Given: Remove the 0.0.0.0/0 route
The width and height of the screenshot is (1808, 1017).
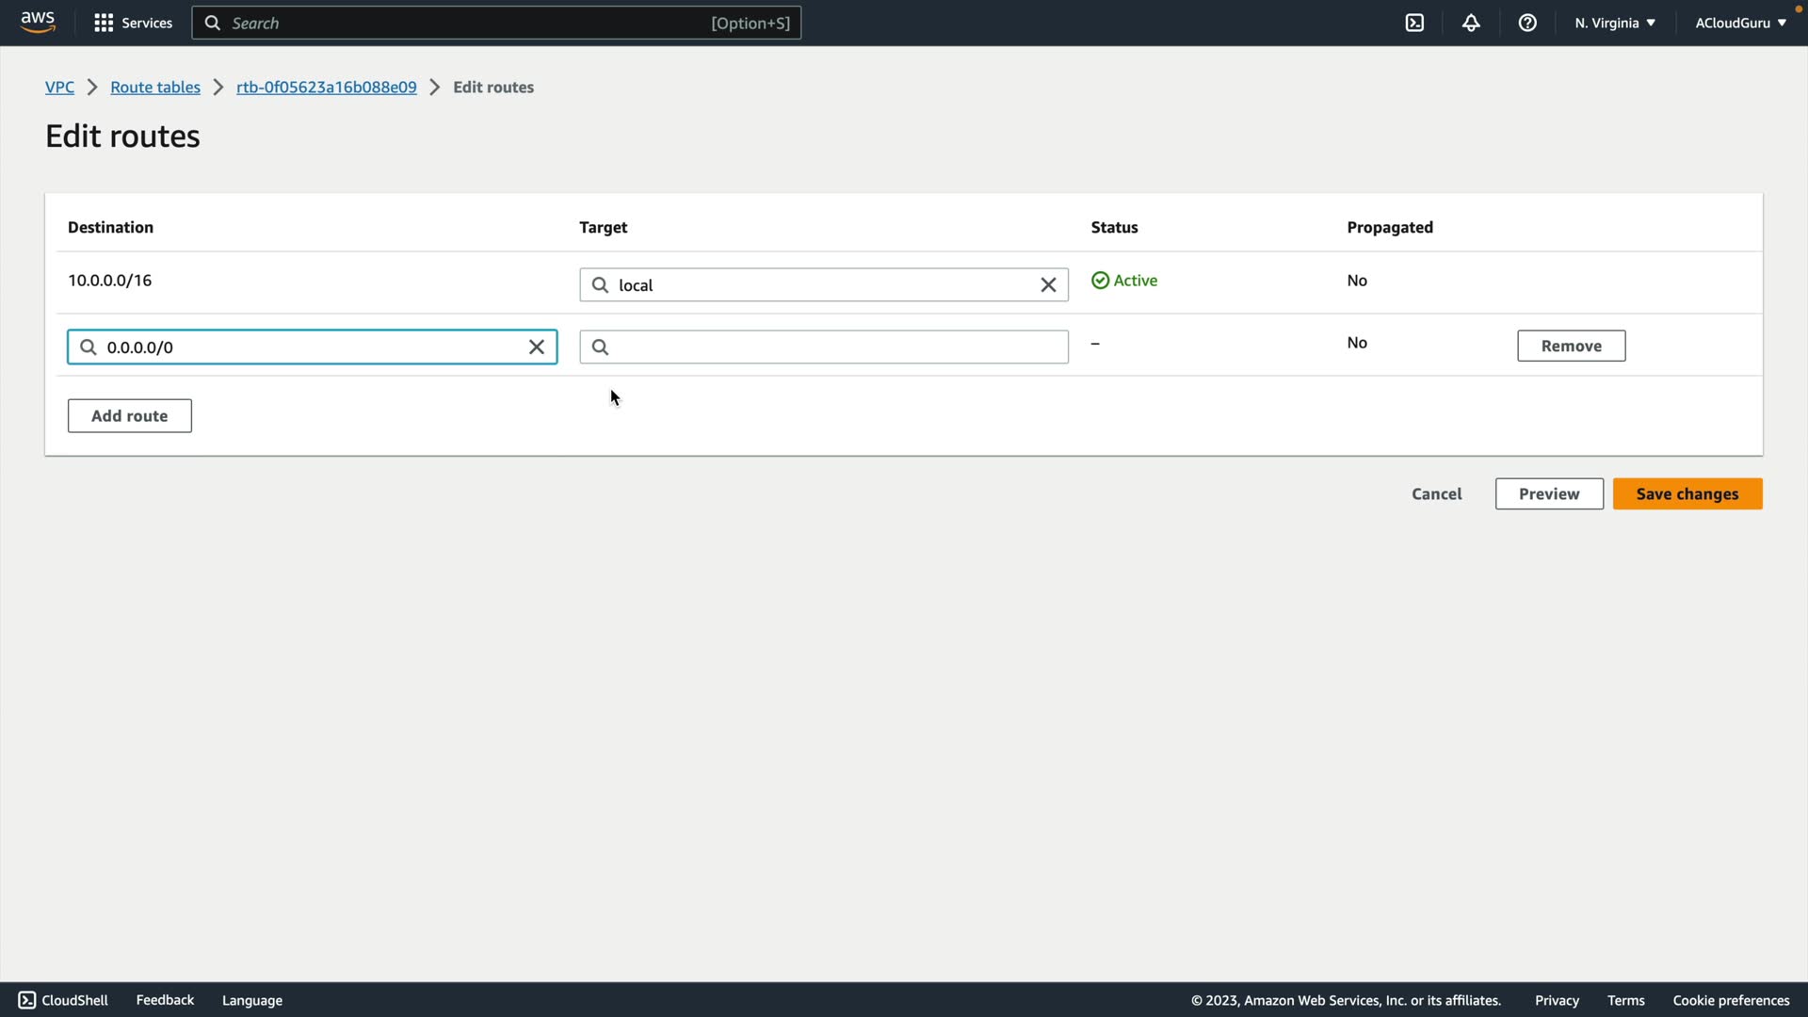Looking at the screenshot, I should point(1571,346).
